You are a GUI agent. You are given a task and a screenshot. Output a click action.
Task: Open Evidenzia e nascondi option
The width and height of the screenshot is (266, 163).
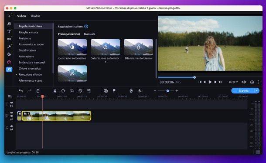pos(32,63)
